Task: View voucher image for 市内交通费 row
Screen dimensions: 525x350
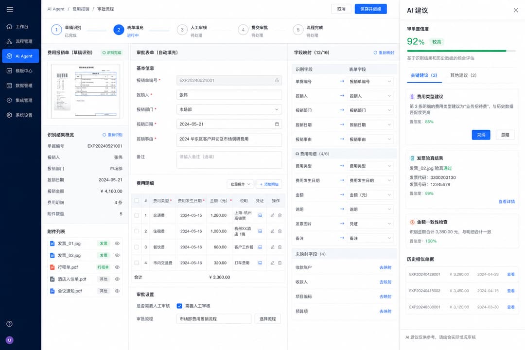Action: pos(260,263)
